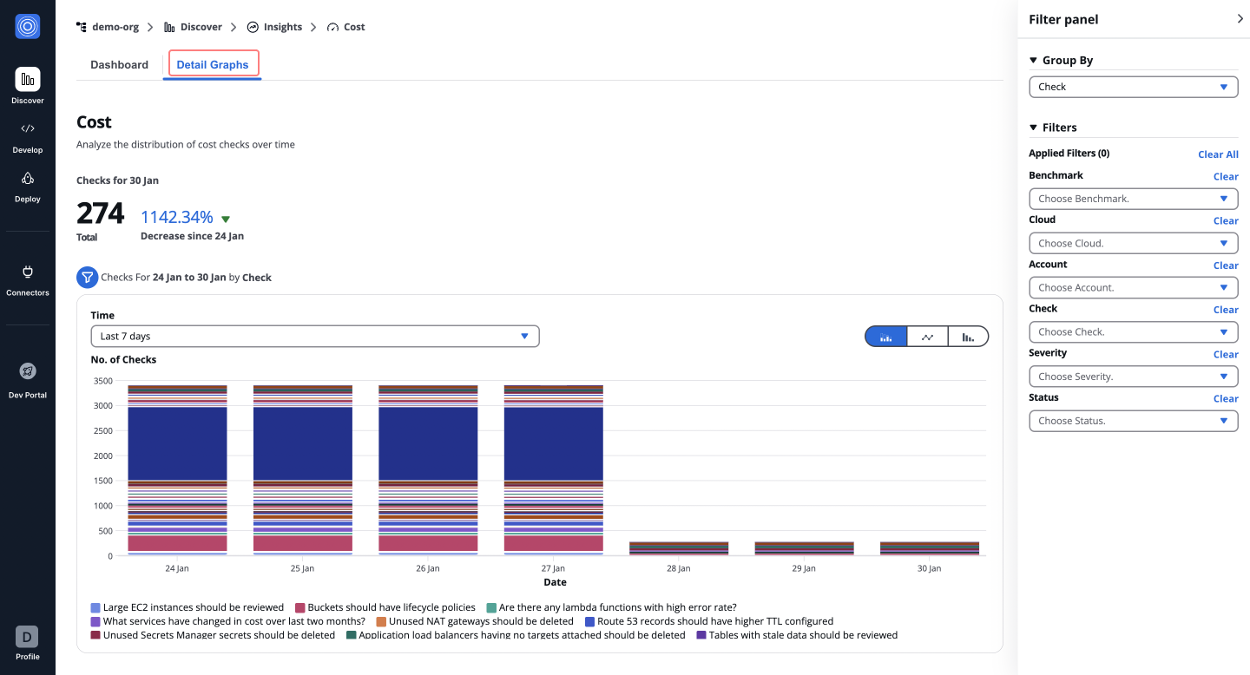Collapse the Filter panel with the chevron
The image size is (1250, 675).
tap(1240, 18)
